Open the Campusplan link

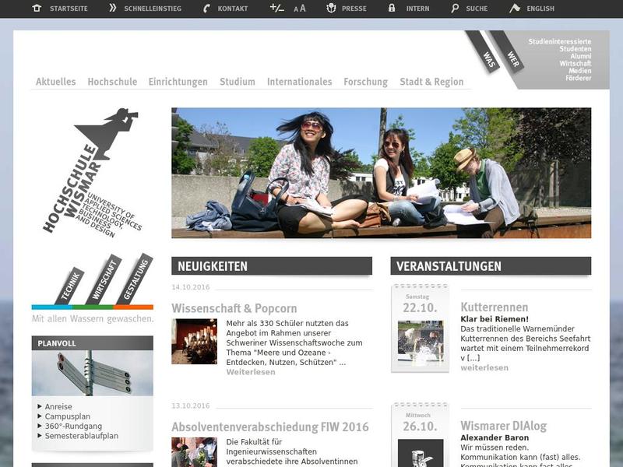click(68, 416)
